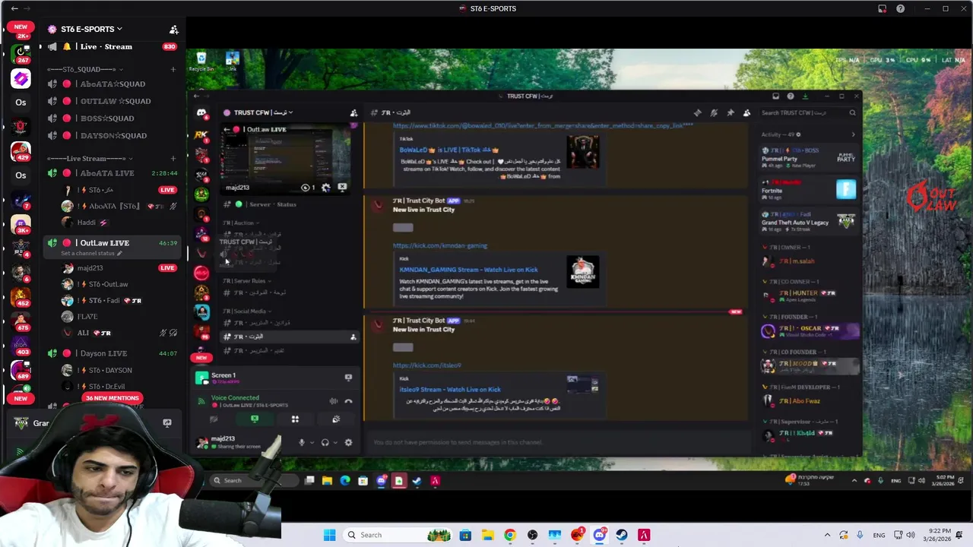
Task: Toggle headphone deafen in streamed Discord panel
Action: click(325, 442)
